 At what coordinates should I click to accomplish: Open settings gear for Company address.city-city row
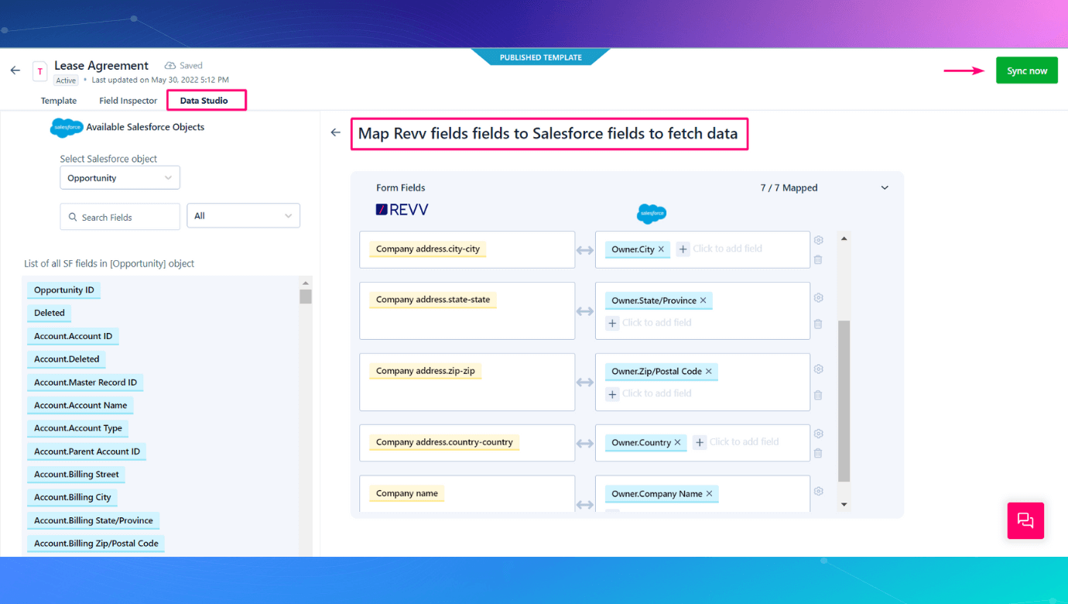819,240
